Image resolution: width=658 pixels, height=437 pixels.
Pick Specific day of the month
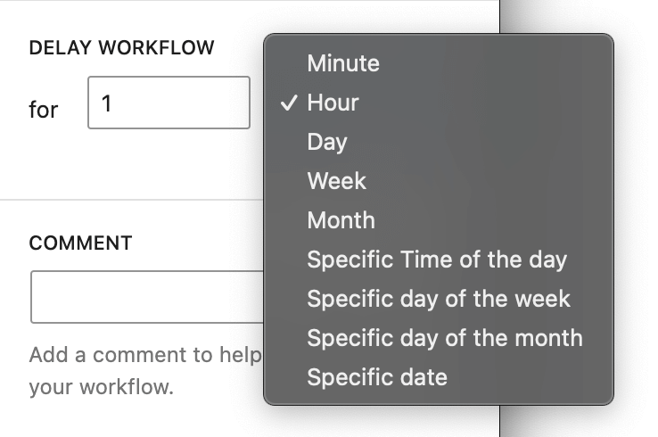pyautogui.click(x=445, y=338)
